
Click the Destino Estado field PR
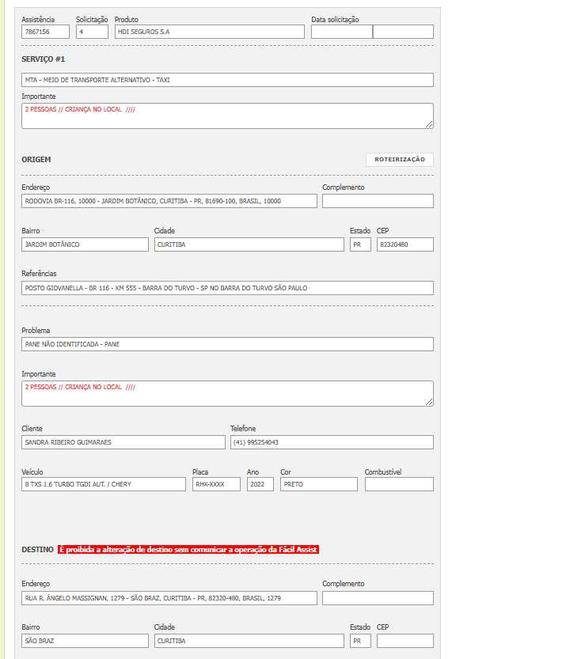tap(360, 641)
